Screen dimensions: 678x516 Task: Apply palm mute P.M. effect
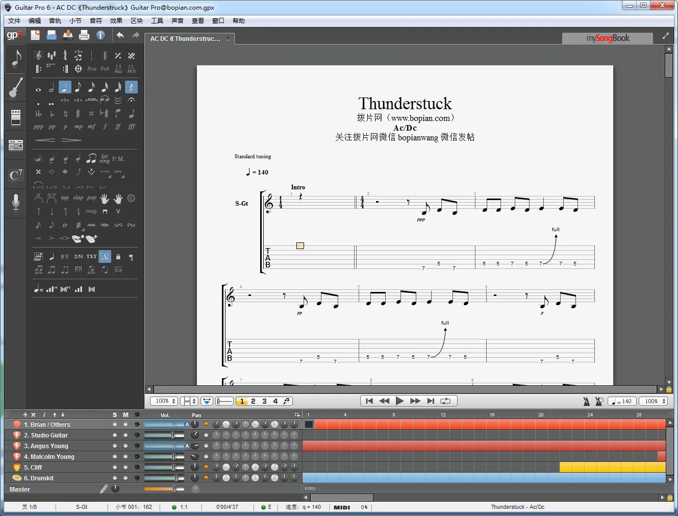tap(118, 159)
